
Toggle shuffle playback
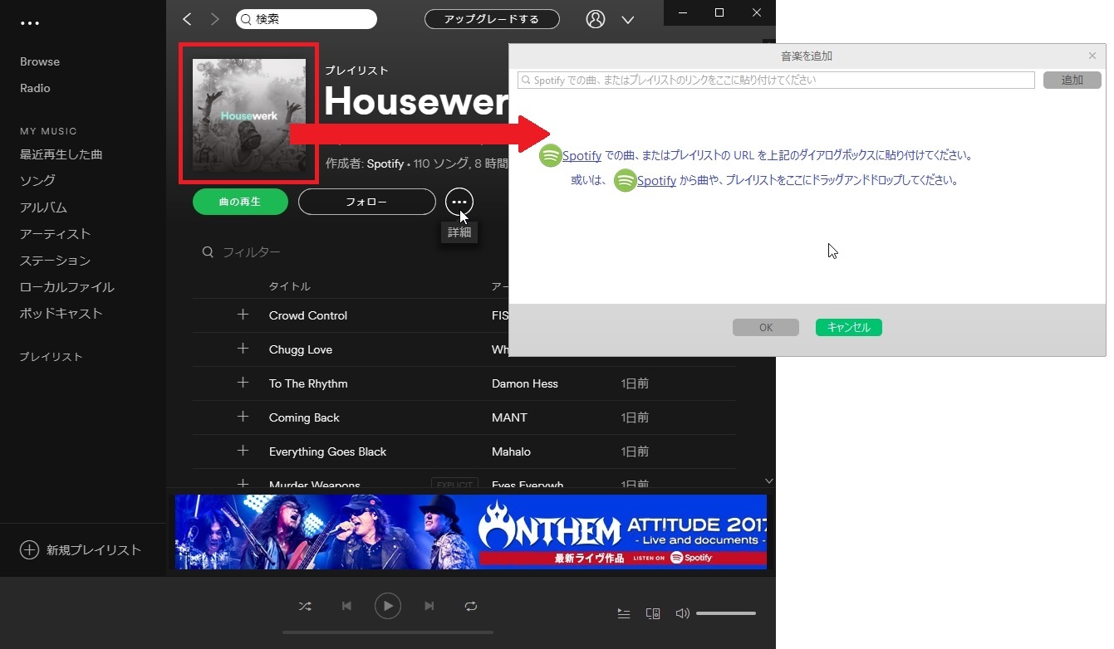pyautogui.click(x=305, y=607)
